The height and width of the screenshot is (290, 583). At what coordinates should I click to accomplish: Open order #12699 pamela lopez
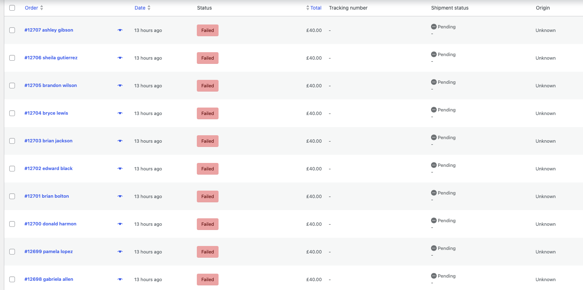[48, 252]
